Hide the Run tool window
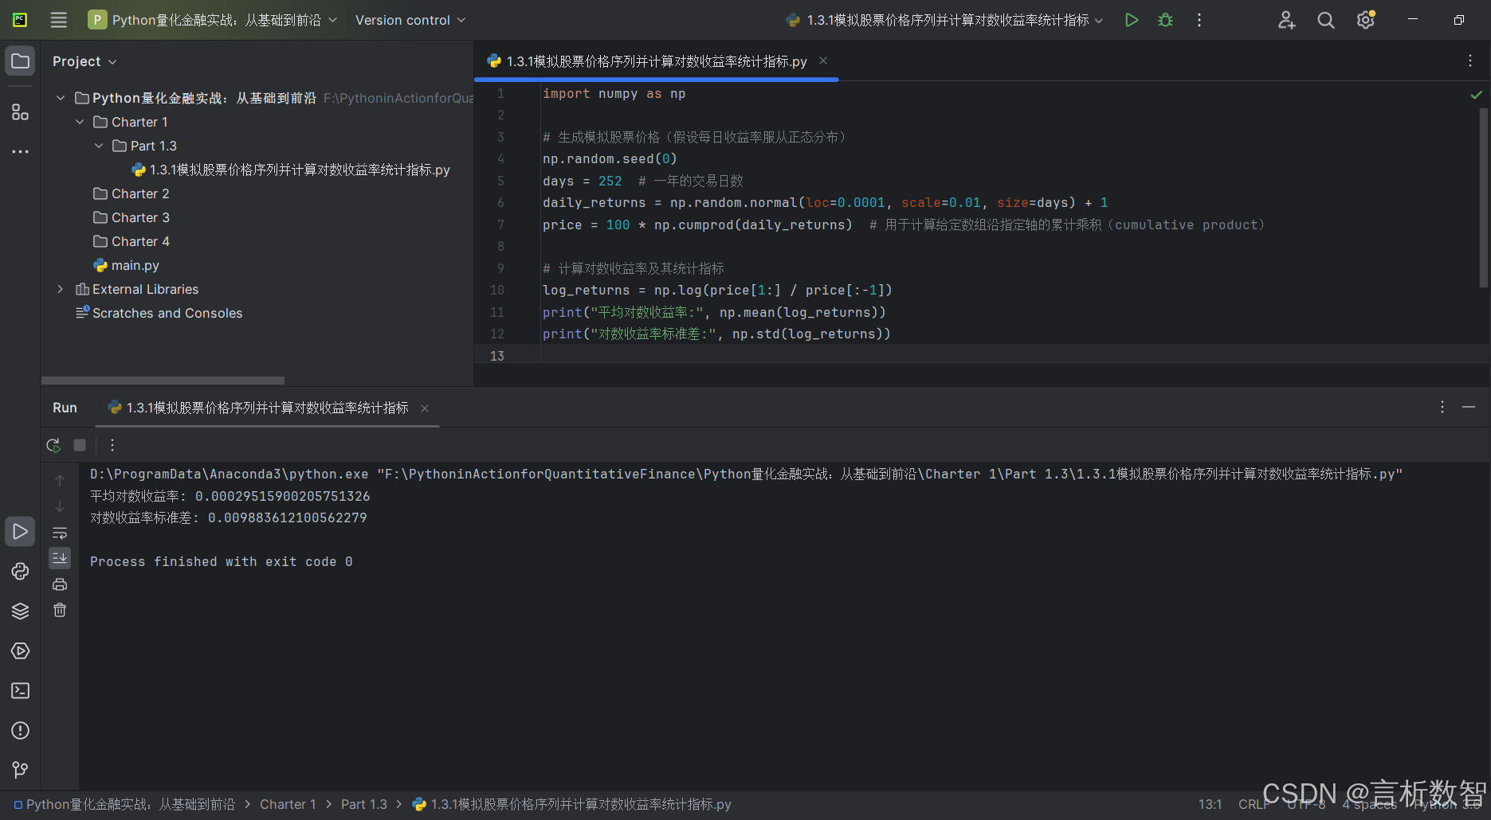Viewport: 1491px width, 820px height. 1469,407
